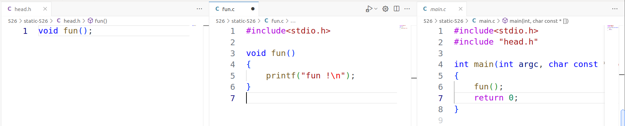Click unsaved dot indicator on fun.c tab

(253, 9)
